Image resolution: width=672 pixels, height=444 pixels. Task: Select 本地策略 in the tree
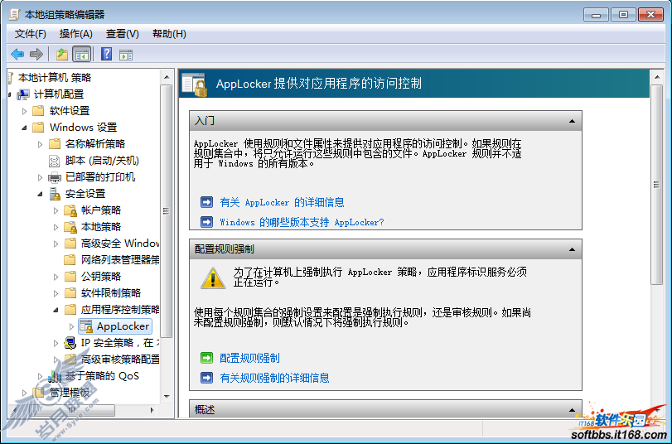101,227
